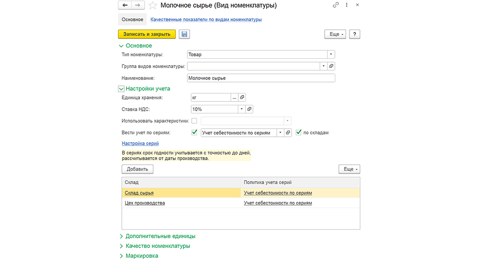This screenshot has width=479, height=262.
Task: Click the Группа видов номенклатуры input field
Action: (253, 66)
